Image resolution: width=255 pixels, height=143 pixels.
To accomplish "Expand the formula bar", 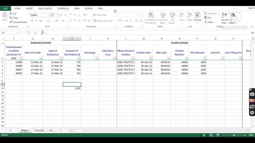I will [252, 33].
